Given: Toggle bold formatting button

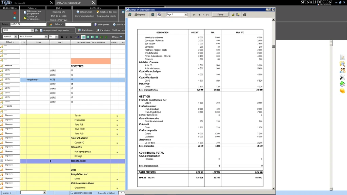Looking at the screenshot, I should pyautogui.click(x=62, y=37).
